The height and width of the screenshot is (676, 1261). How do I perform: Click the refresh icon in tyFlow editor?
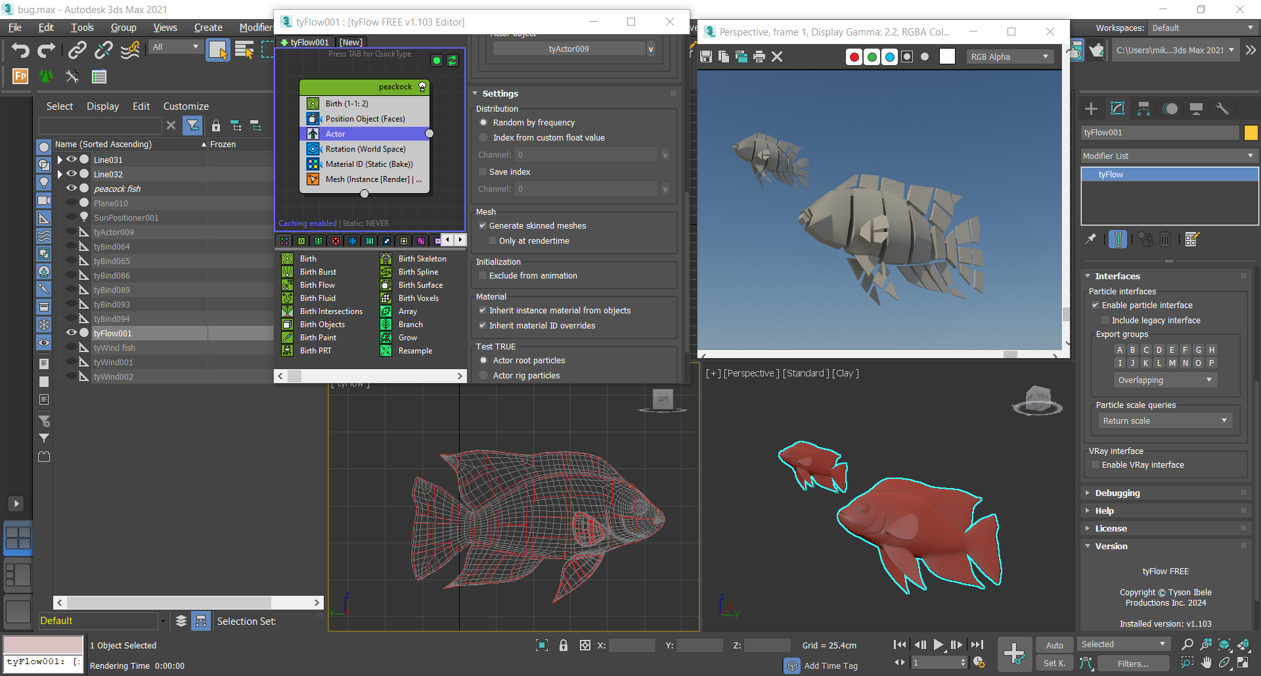tap(453, 60)
